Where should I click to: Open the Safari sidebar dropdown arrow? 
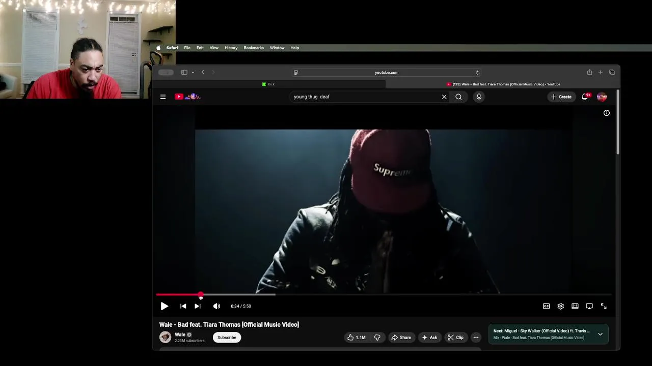tap(193, 72)
